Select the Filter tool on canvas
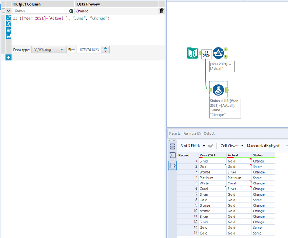This screenshot has width=288, height=238. click(218, 53)
